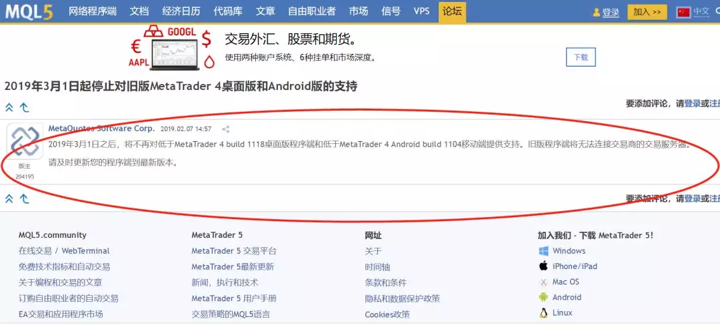This screenshot has height=325, width=720.
Task: Go to 市场 in the top menu
Action: 358,11
